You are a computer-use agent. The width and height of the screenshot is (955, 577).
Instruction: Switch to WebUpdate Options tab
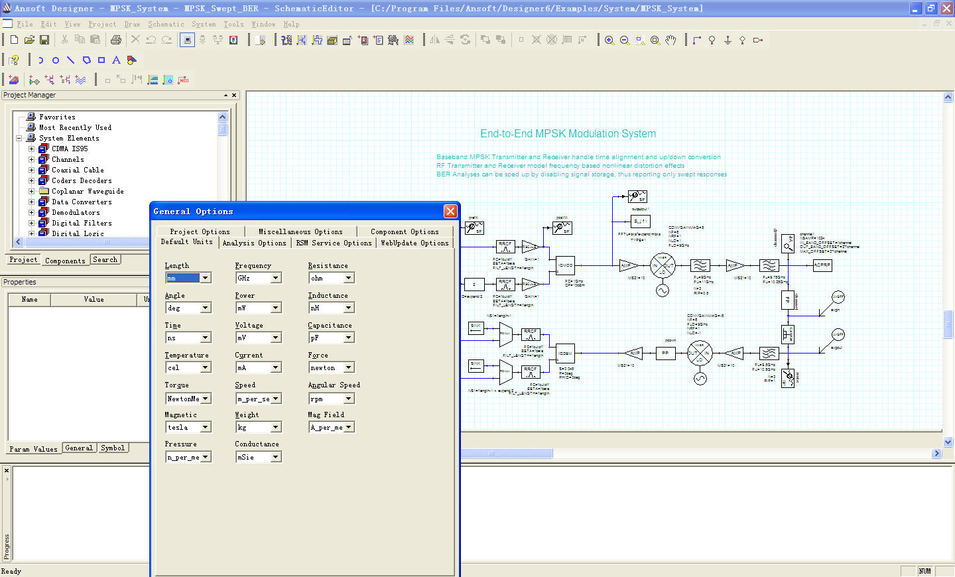[414, 243]
